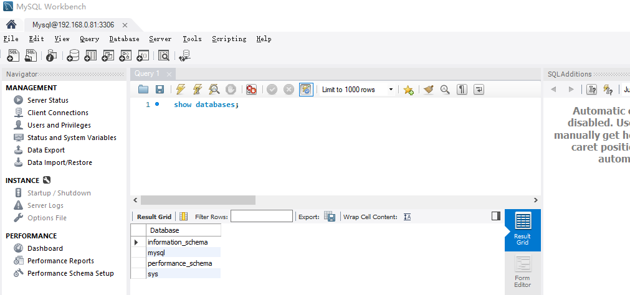
Task: Open Client Connections
Action: (58, 113)
